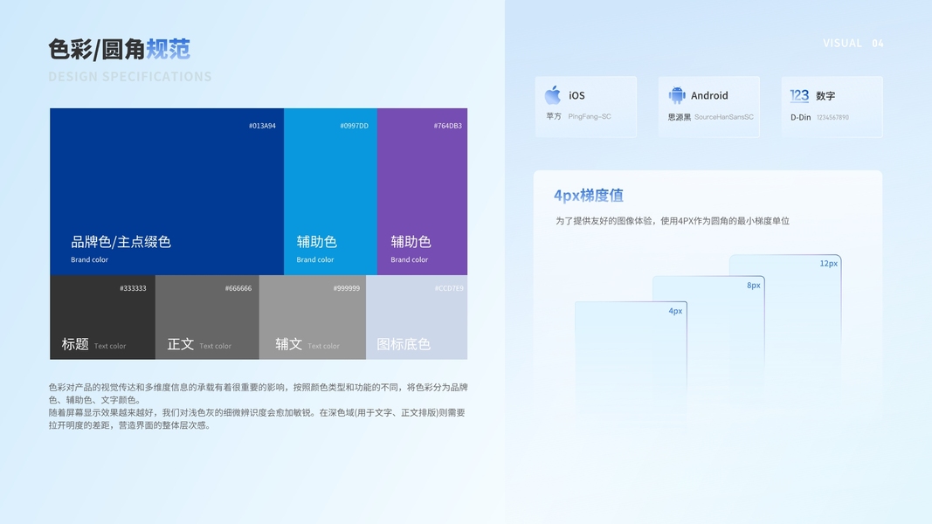The height and width of the screenshot is (524, 932).
Task: Click the 苹方 font label
Action: 554,116
